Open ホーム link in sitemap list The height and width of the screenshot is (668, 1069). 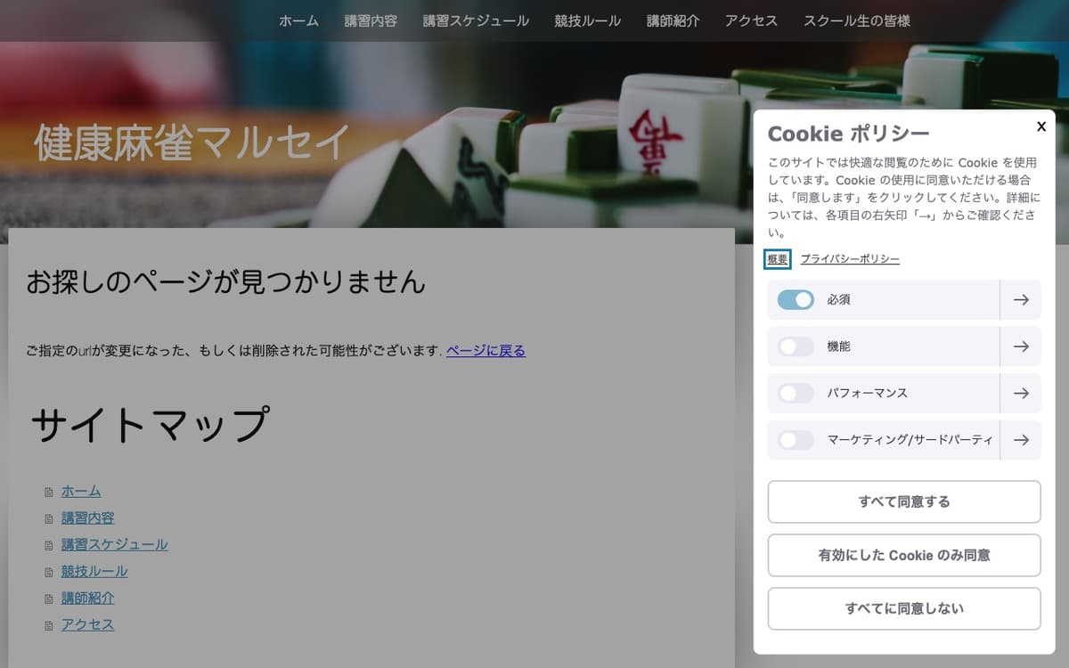point(81,492)
